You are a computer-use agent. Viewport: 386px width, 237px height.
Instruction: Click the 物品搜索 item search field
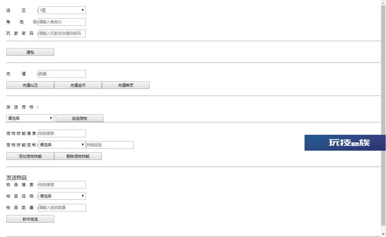tap(62, 185)
